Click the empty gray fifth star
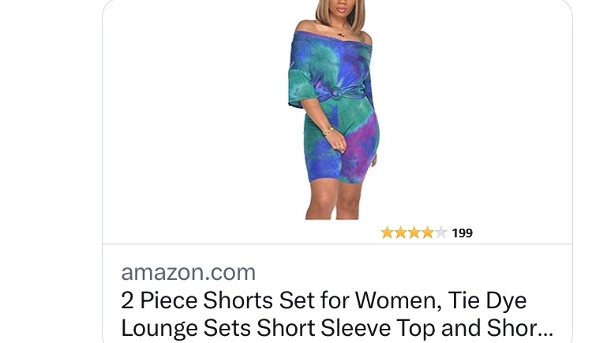Screen dimensions: 592x343 [440, 233]
